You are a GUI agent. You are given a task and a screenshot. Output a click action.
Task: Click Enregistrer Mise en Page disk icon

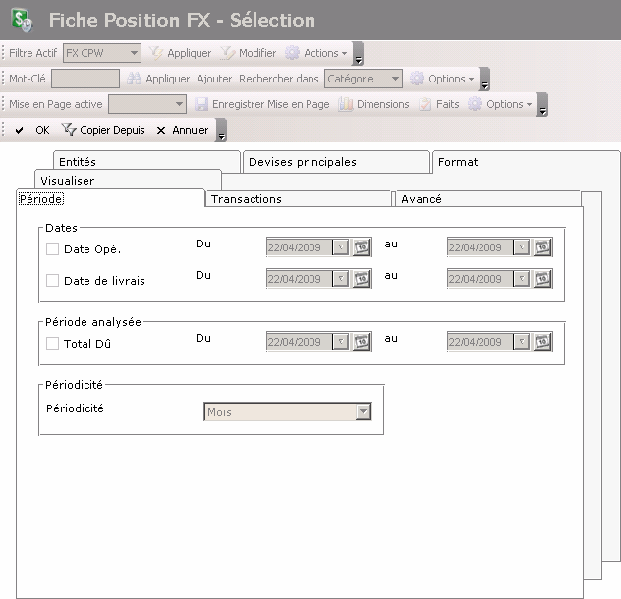point(201,104)
